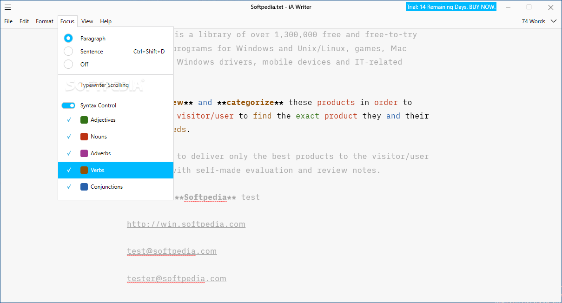Uncheck the Nouns checkmark
This screenshot has height=303, width=562.
(69, 137)
